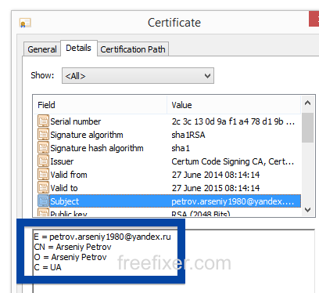319x293 pixels.
Task: Click the field list scroll up arrow
Action: pyautogui.click(x=308, y=103)
